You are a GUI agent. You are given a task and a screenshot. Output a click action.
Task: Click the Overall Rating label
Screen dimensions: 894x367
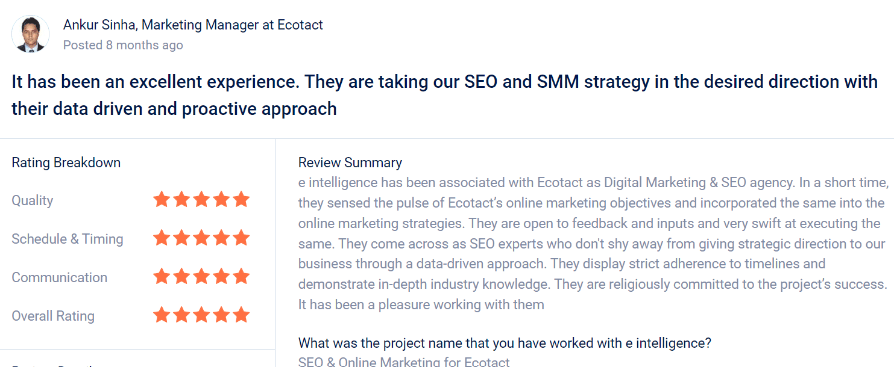(x=53, y=316)
